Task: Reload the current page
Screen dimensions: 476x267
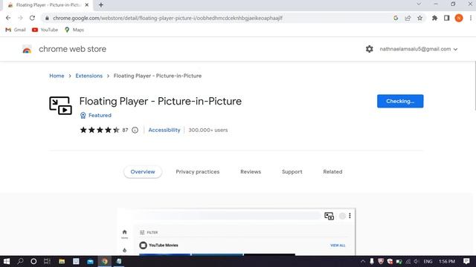Action: [32, 18]
